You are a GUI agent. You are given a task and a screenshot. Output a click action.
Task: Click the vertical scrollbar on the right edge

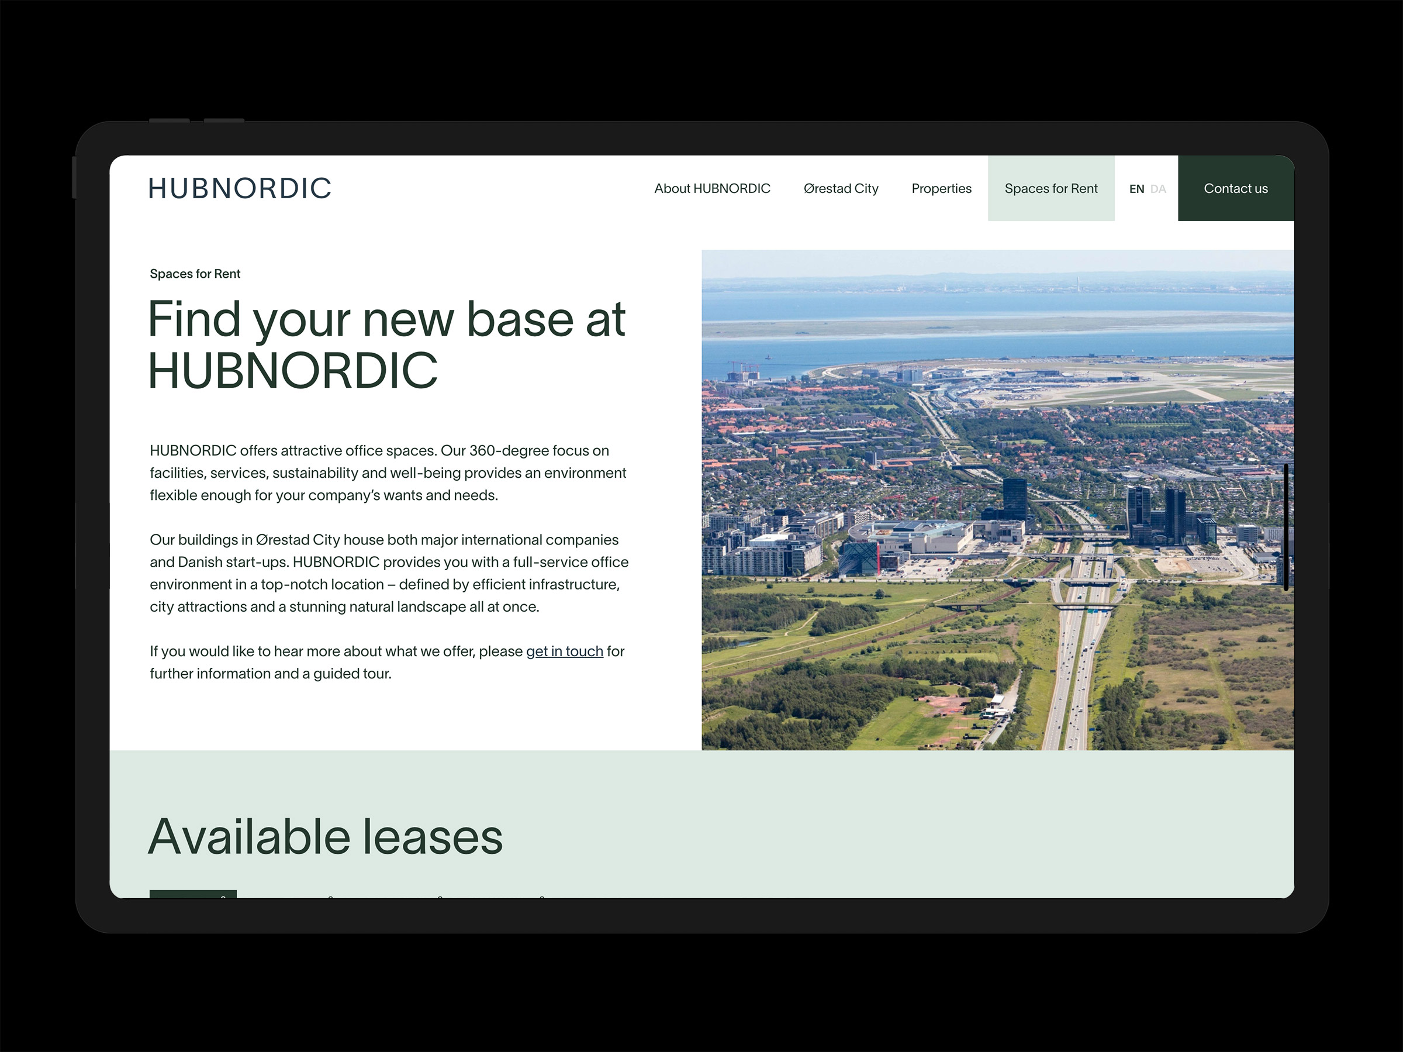tap(1285, 527)
